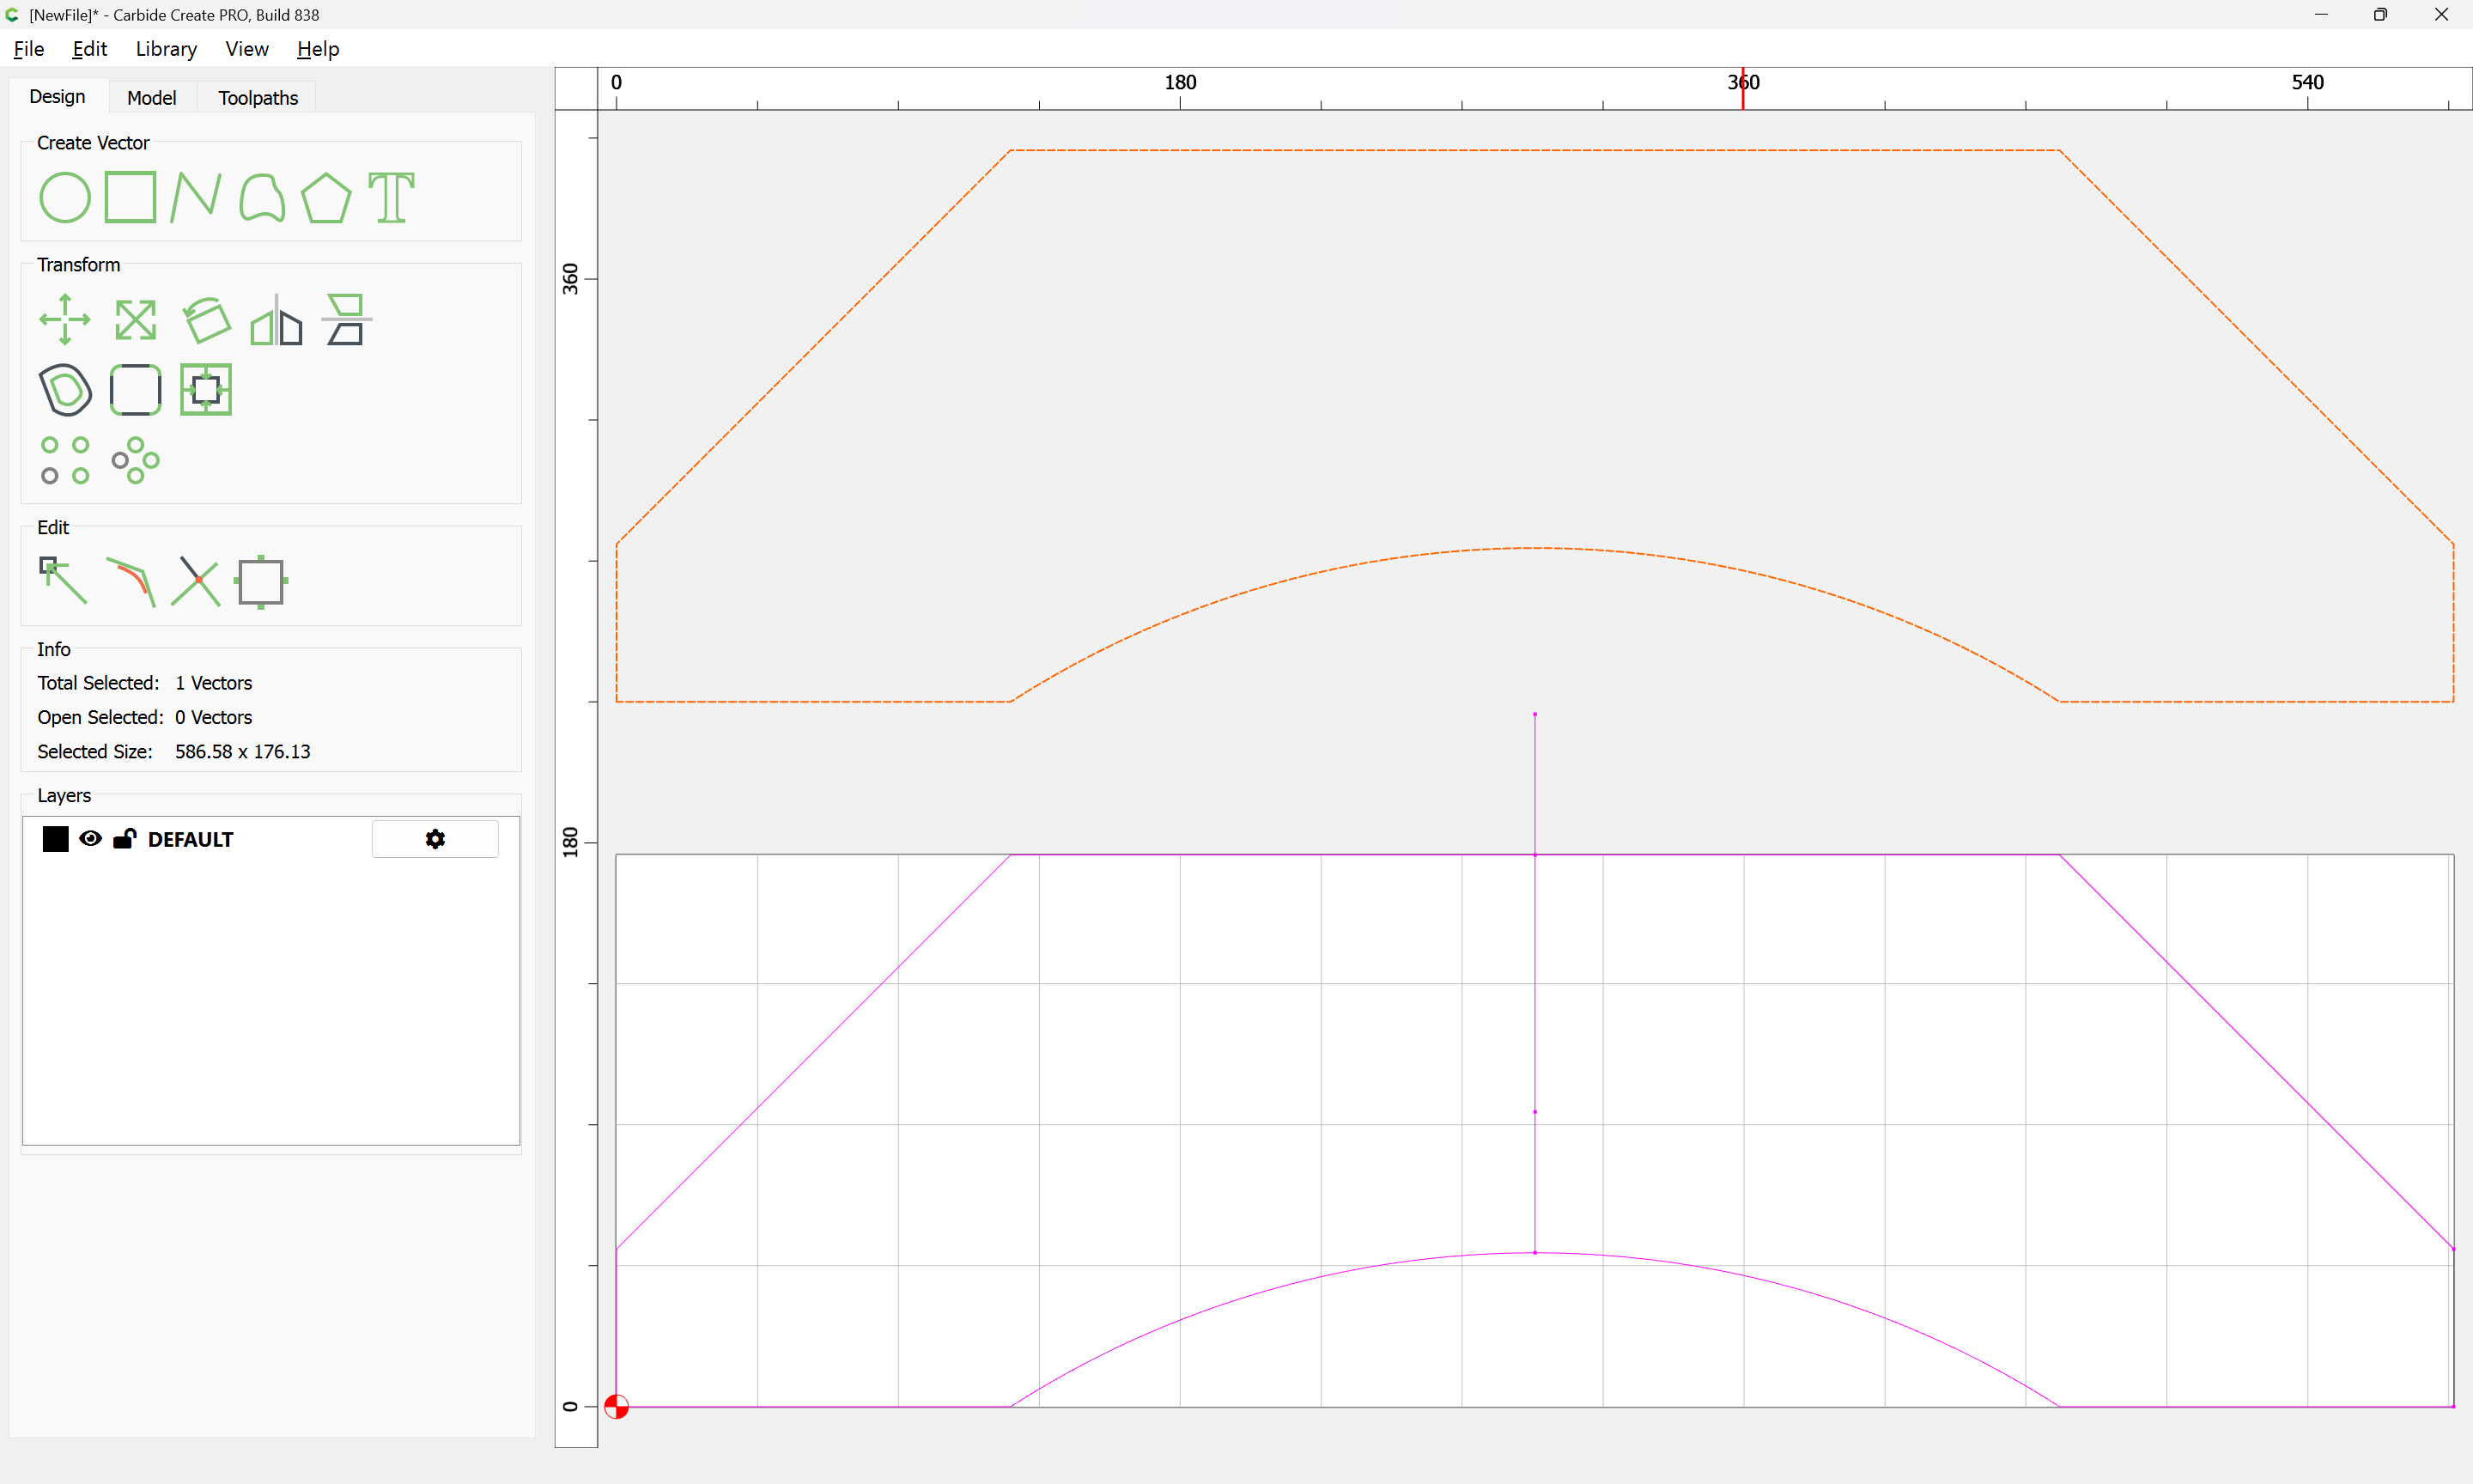Screen dimensions: 2473x1484
Task: Switch to the Toolpaths tab
Action: pyautogui.click(x=258, y=98)
